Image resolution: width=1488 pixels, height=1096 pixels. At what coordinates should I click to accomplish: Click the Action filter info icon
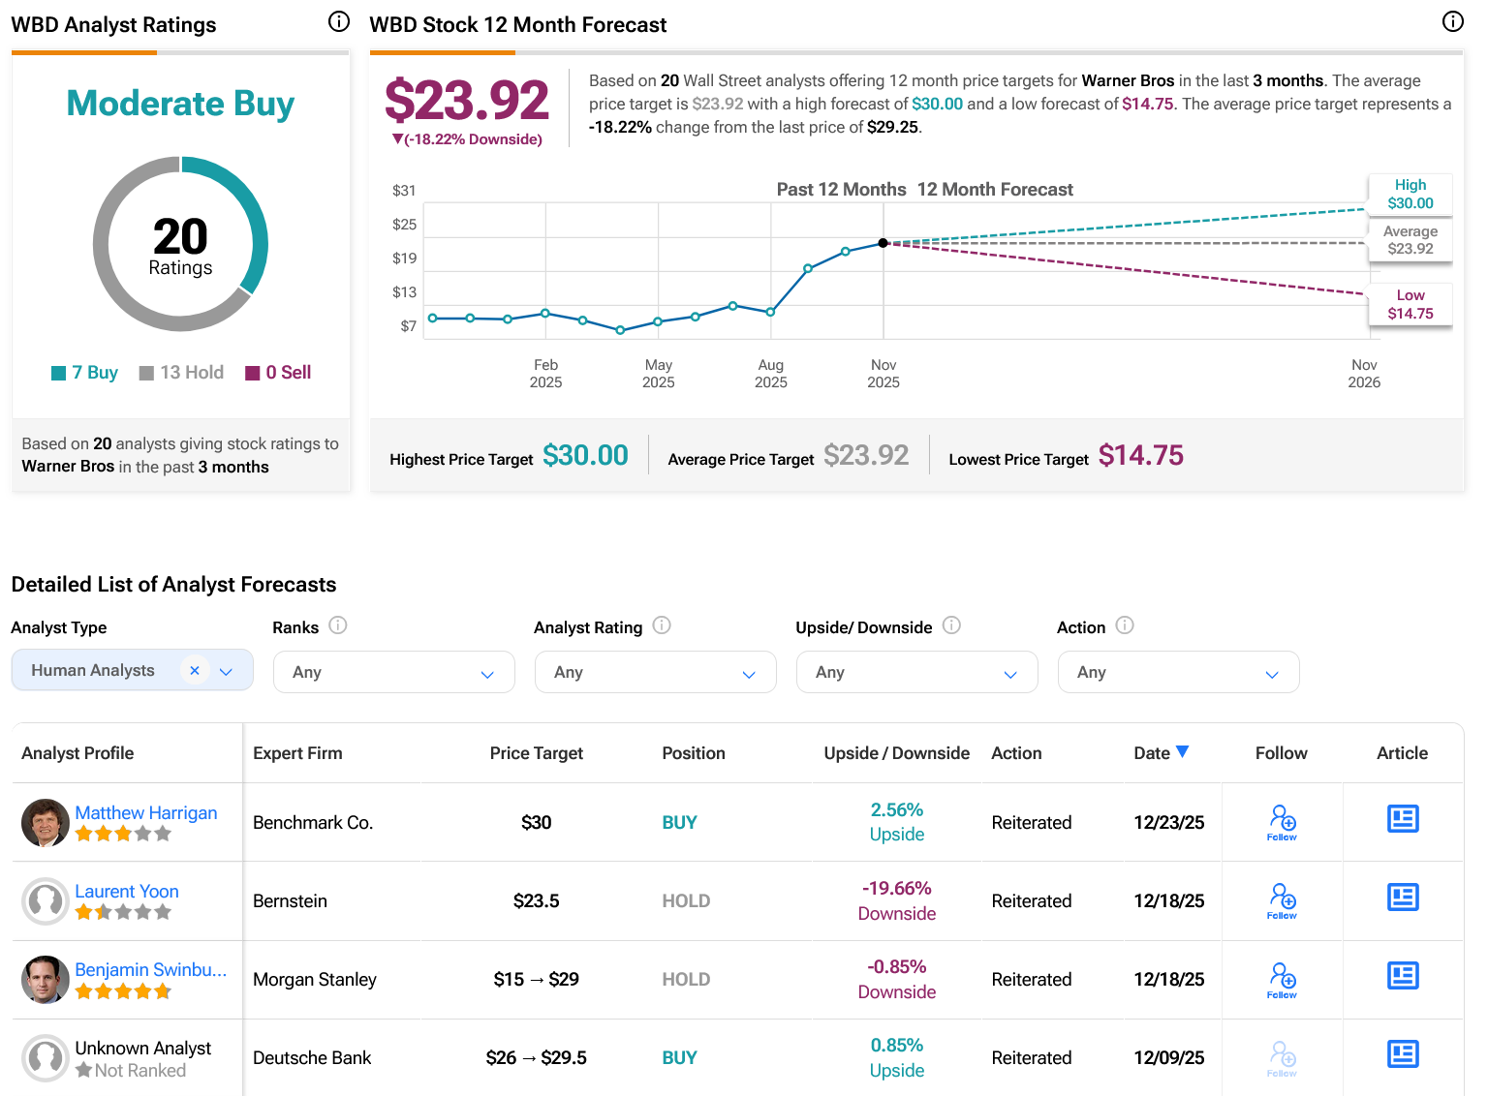click(x=1126, y=626)
